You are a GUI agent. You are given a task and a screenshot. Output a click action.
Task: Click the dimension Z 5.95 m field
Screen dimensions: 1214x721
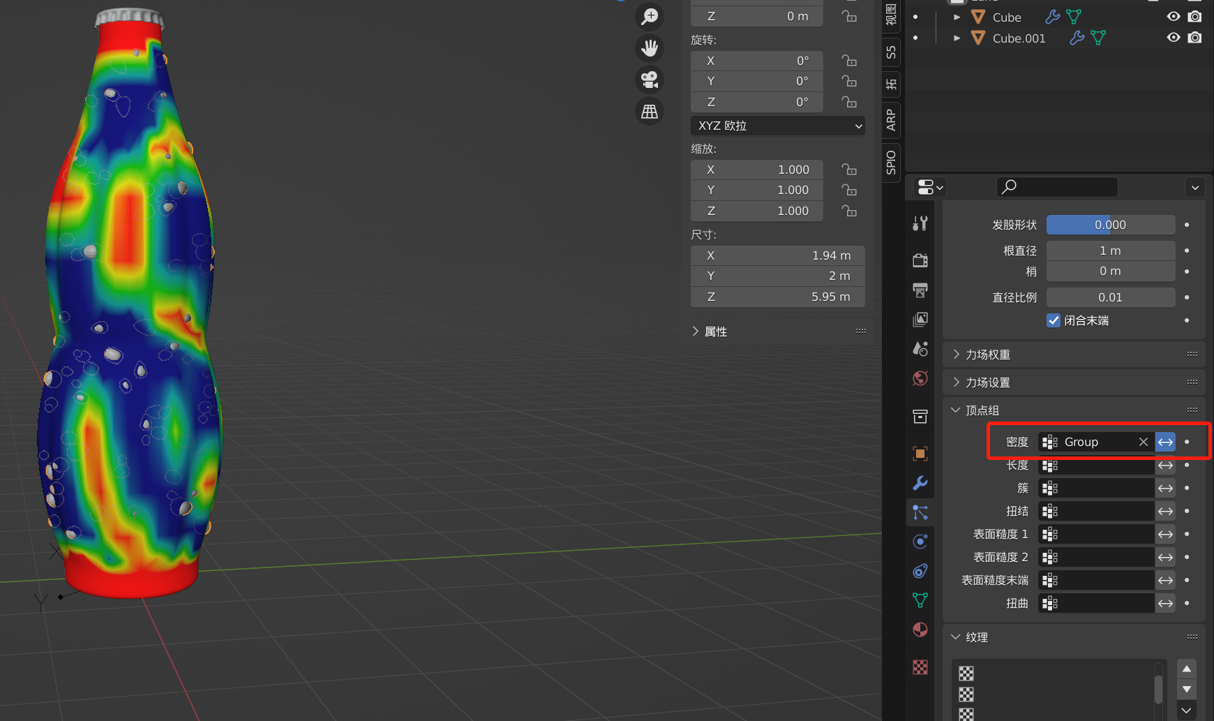[778, 297]
